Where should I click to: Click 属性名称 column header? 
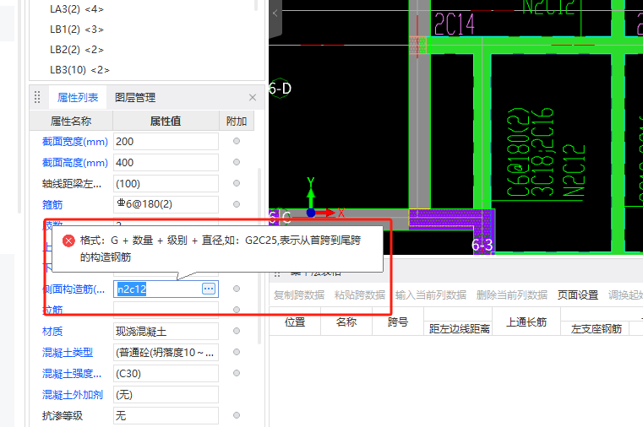click(x=71, y=121)
